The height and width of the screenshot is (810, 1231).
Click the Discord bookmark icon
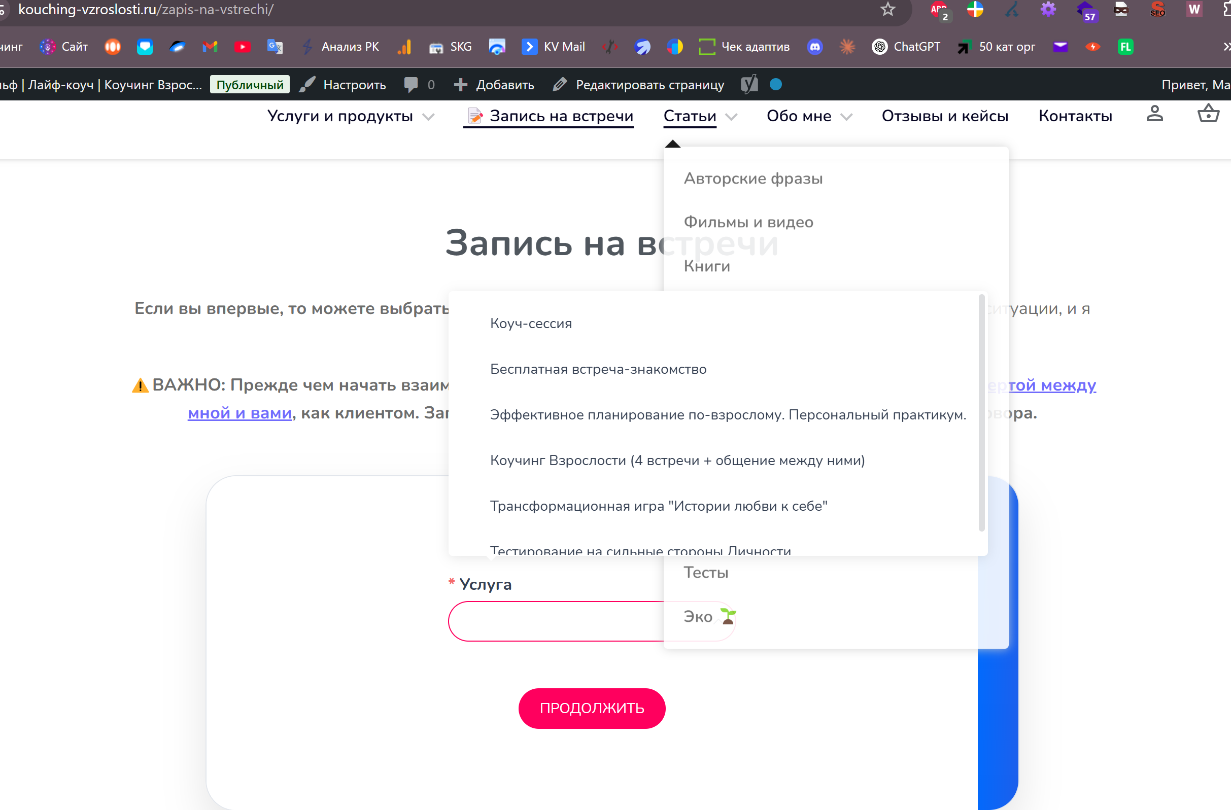pyautogui.click(x=814, y=47)
